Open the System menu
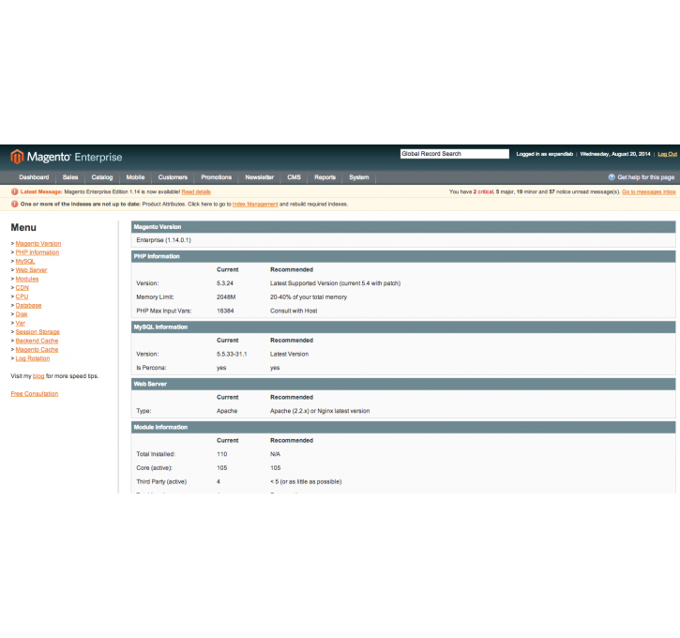The width and height of the screenshot is (680, 638). click(359, 177)
